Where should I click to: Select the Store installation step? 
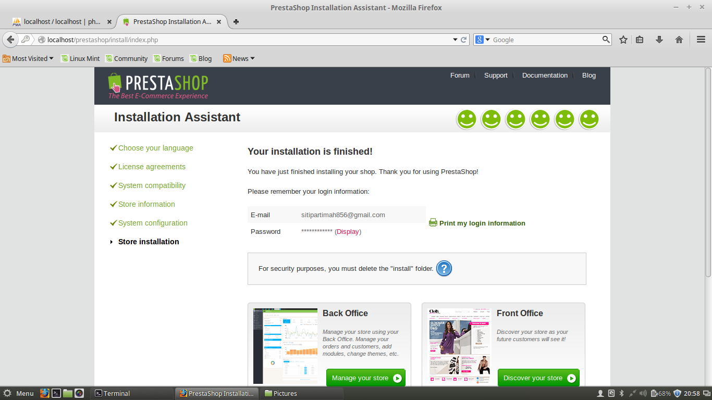(x=149, y=242)
